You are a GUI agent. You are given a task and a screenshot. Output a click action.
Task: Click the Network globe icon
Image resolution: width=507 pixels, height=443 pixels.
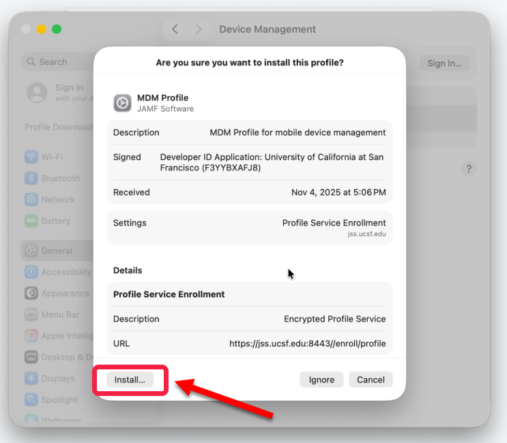click(31, 200)
